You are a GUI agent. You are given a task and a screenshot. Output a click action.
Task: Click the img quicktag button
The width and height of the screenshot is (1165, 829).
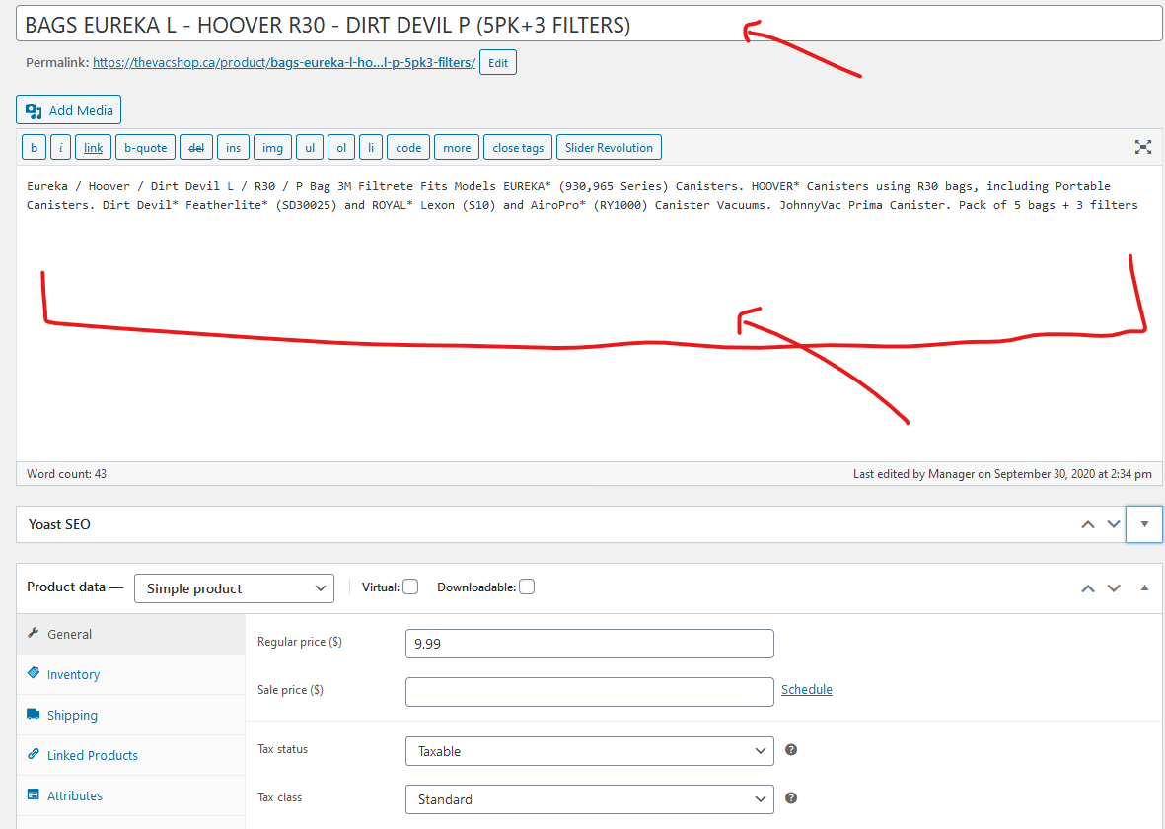pyautogui.click(x=272, y=147)
